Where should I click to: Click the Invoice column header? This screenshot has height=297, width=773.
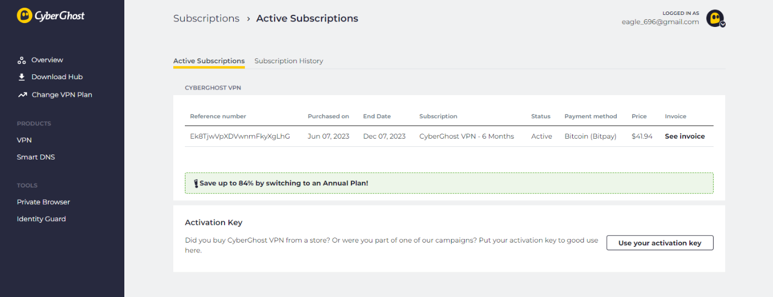[x=676, y=117]
